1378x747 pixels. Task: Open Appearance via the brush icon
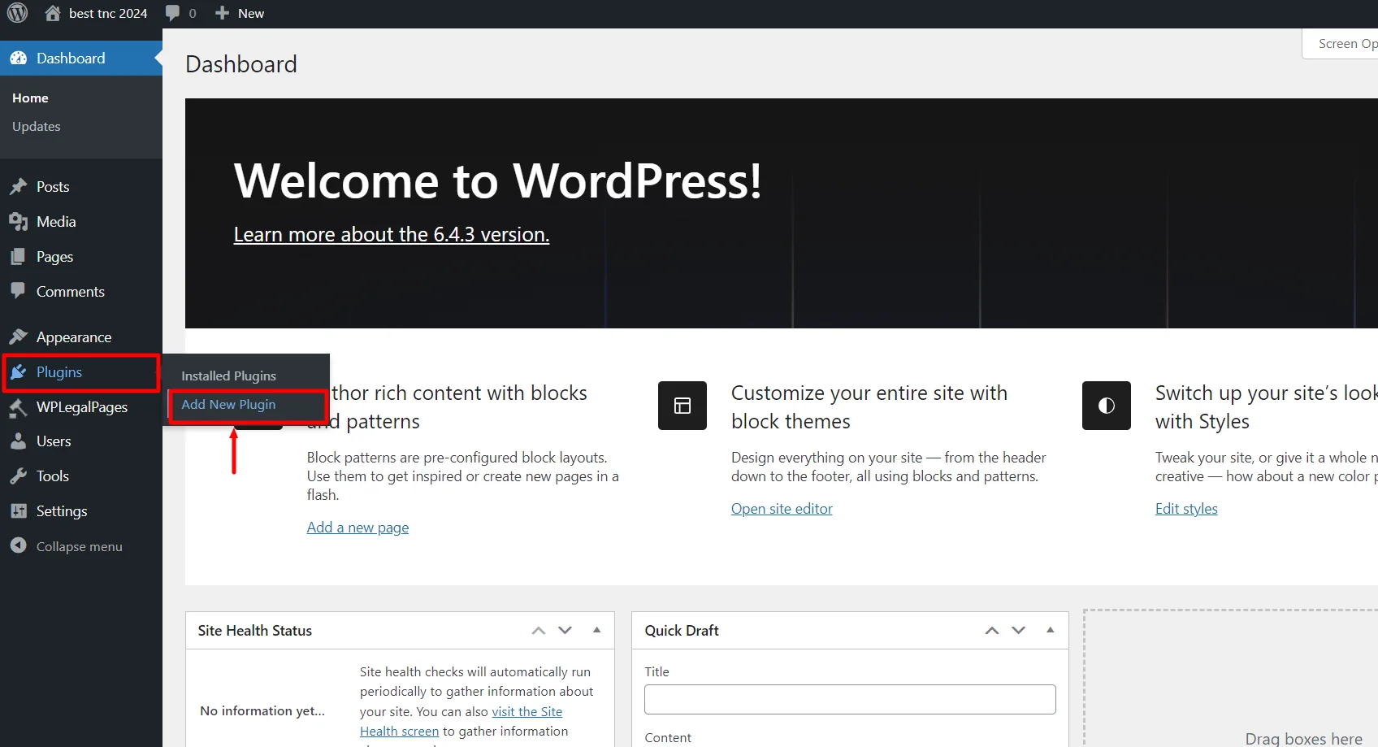[19, 337]
